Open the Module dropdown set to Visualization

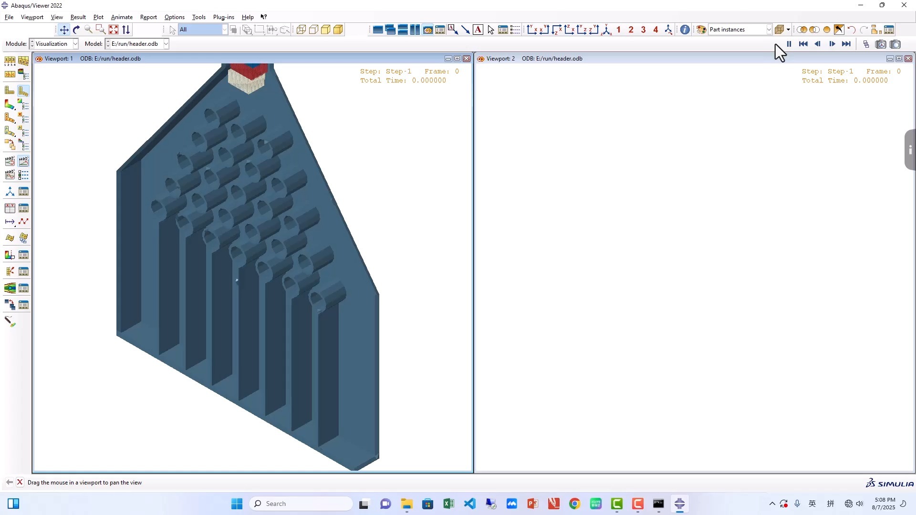click(74, 43)
